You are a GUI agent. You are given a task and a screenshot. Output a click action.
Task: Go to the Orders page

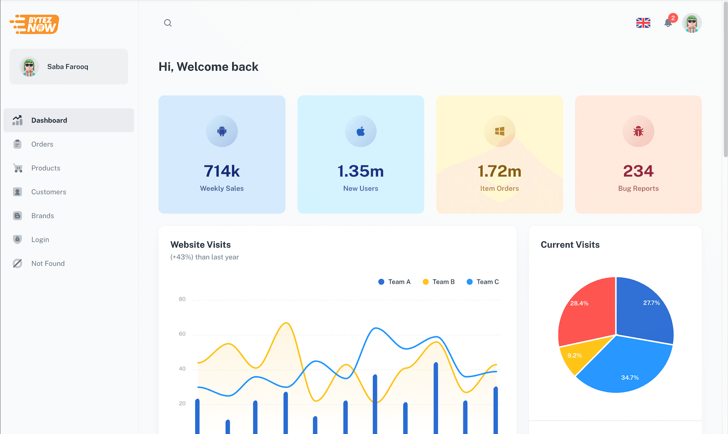click(x=42, y=144)
